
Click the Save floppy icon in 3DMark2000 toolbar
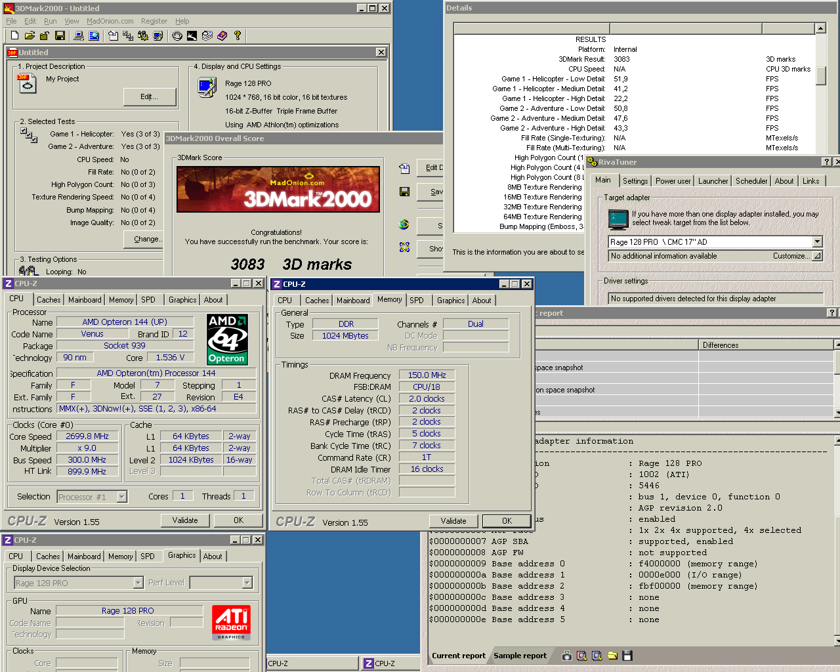click(60, 35)
